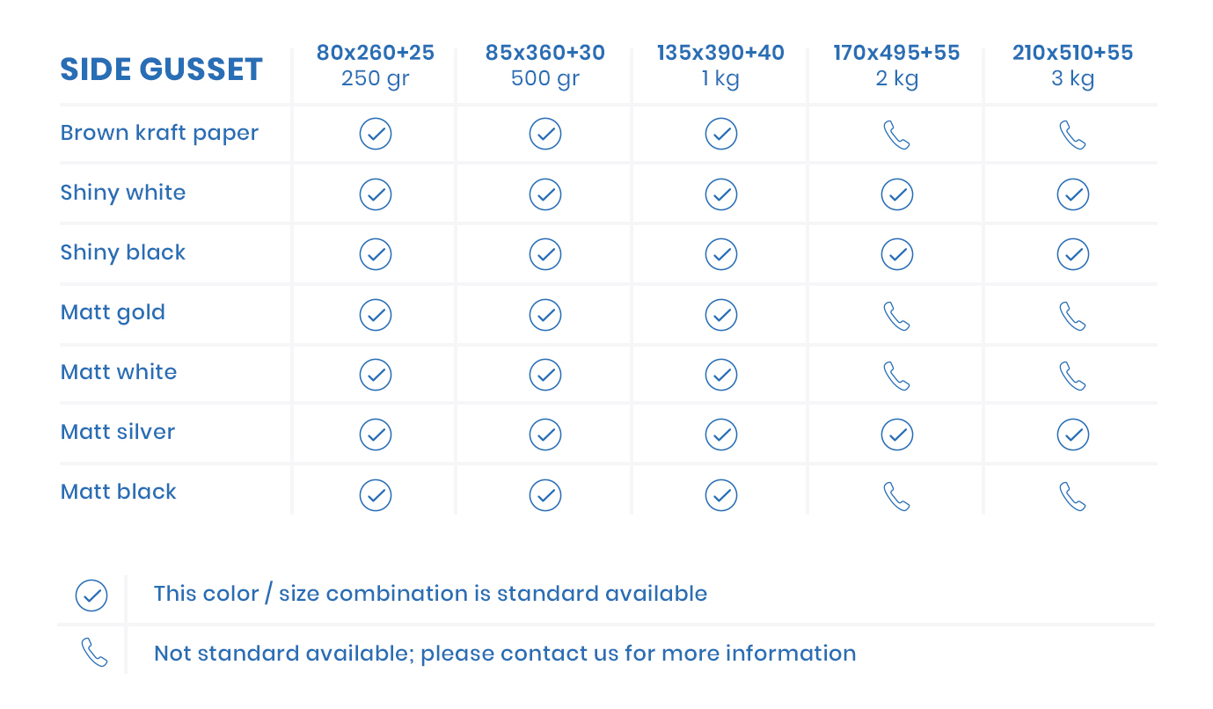Click the 135x390+40 1 kg column header

[x=721, y=66]
